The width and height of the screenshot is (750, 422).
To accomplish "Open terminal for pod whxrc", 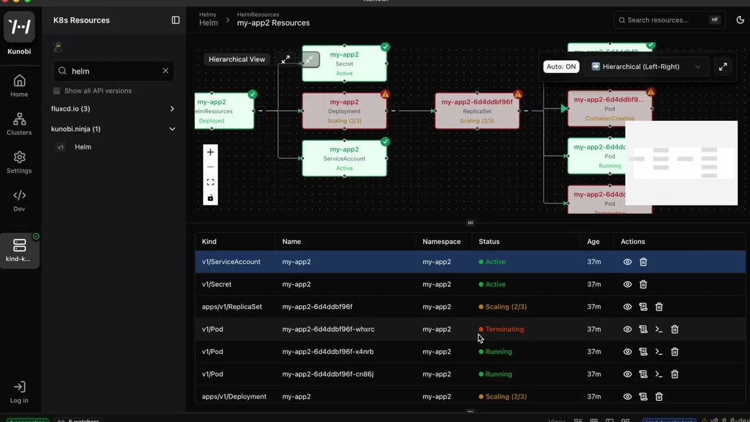I will click(659, 329).
